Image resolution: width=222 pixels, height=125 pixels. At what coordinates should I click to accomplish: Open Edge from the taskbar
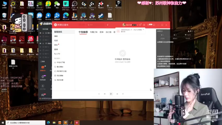(48, 122)
